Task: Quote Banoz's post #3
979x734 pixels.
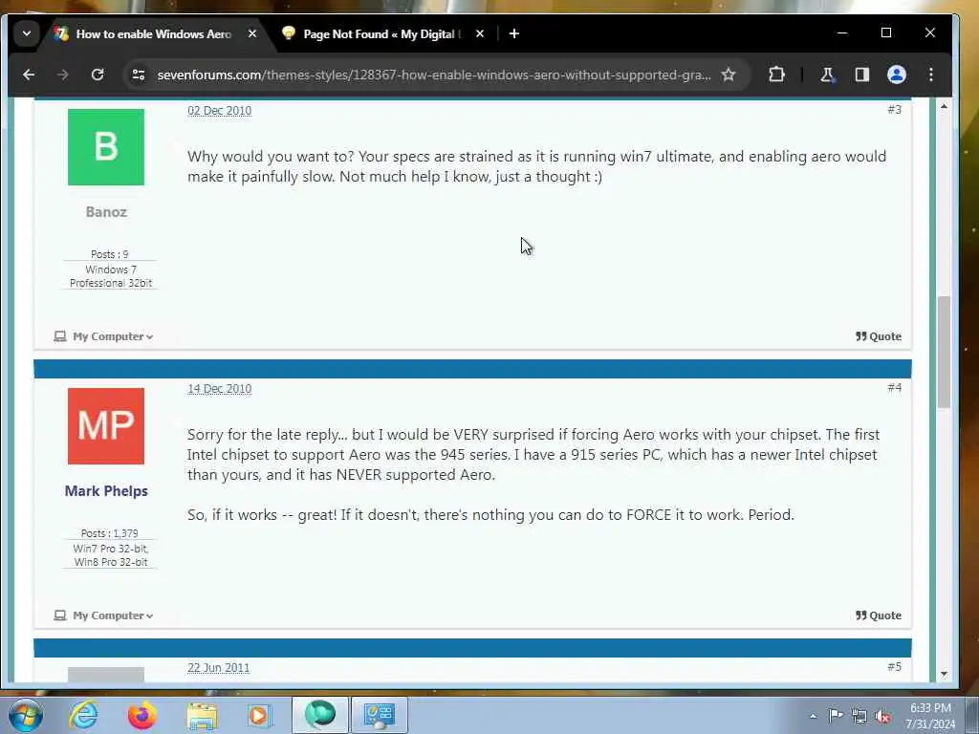Action: pos(879,336)
